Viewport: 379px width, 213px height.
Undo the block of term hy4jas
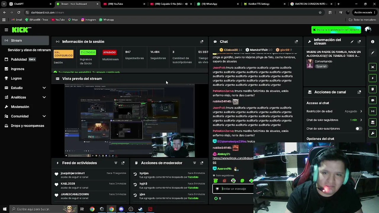coord(135,174)
